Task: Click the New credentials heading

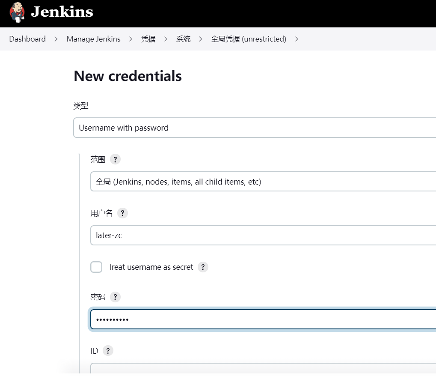Action: coord(128,76)
